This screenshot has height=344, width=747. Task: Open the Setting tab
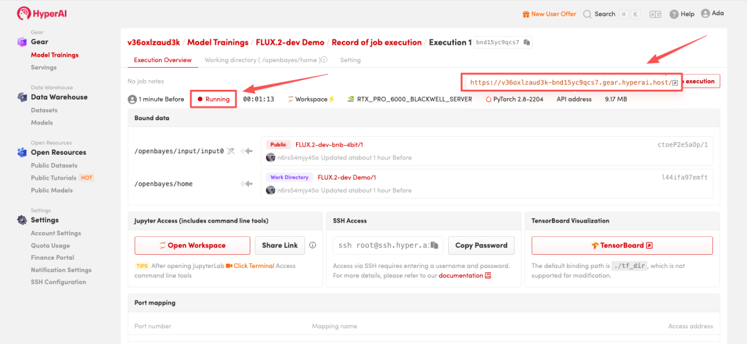pyautogui.click(x=350, y=60)
